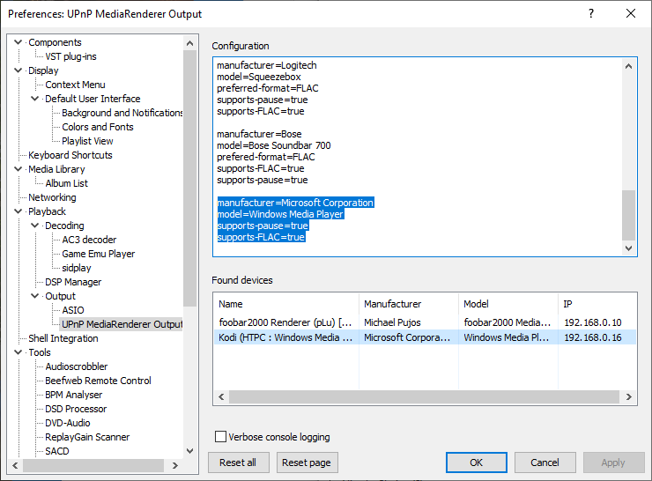Collapse the Decoding tree node
This screenshot has width=652, height=481.
click(35, 226)
